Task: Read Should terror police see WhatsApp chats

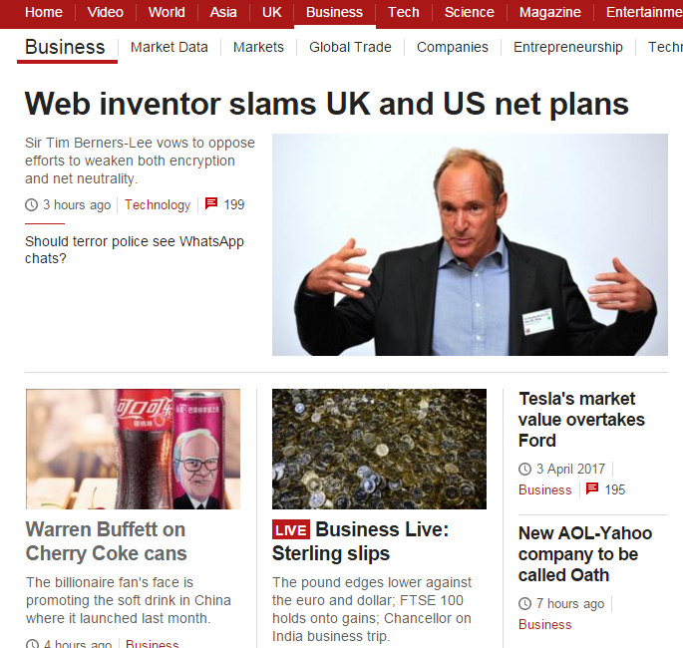Action: pos(135,249)
